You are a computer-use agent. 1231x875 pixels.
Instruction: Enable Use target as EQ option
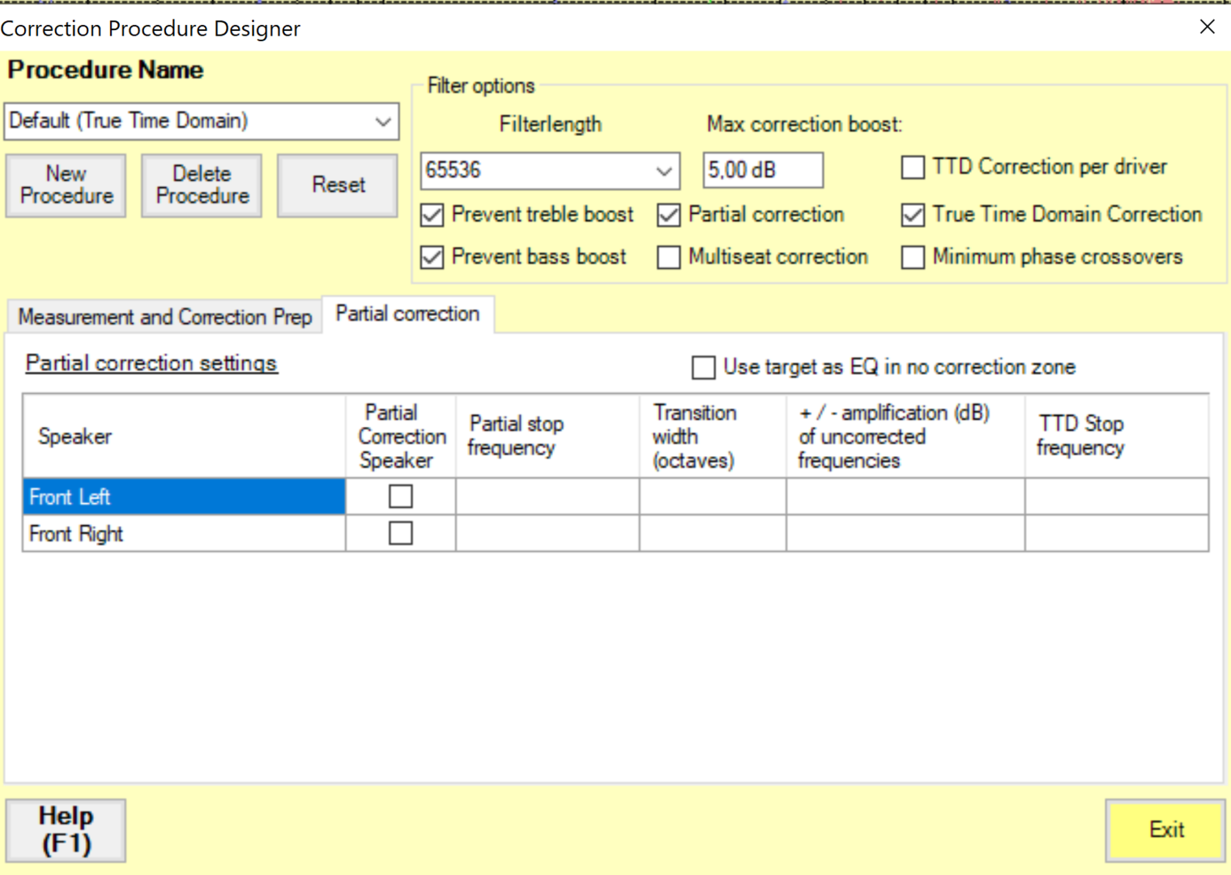coord(703,368)
